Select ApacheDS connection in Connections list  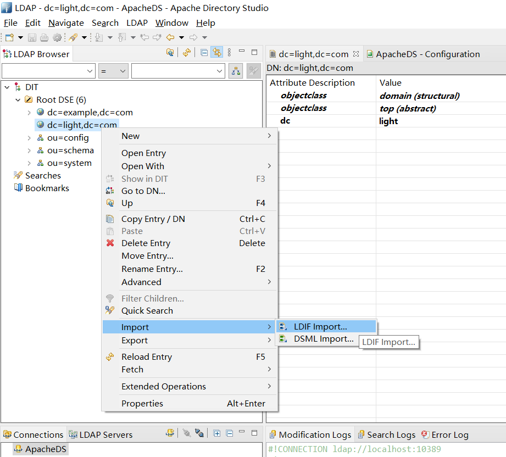click(x=45, y=449)
